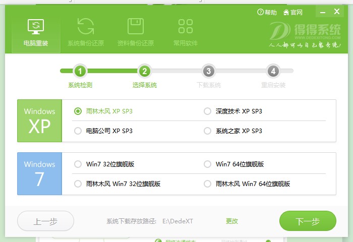The image size is (353, 242).
Task: Visit the 官网 official website link
Action: [x=292, y=12]
